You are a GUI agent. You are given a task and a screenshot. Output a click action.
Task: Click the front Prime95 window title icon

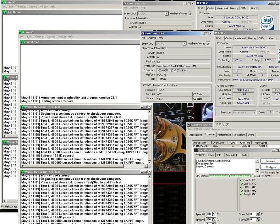(x=21, y=32)
